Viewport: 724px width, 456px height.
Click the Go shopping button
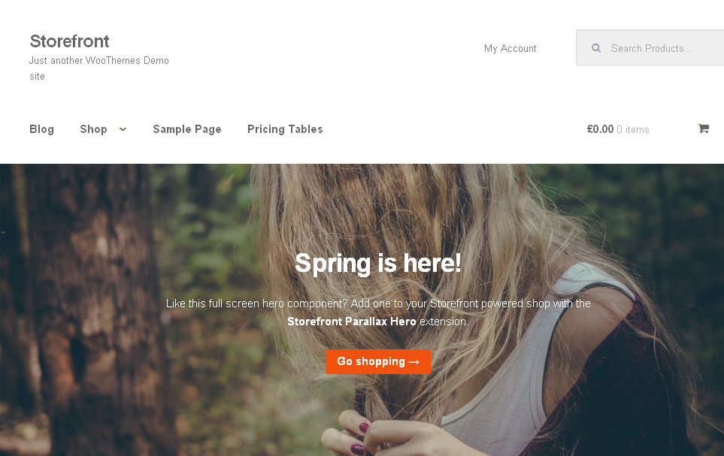(378, 361)
